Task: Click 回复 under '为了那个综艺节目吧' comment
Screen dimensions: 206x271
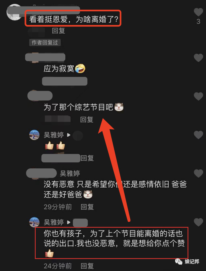Action: [87, 119]
